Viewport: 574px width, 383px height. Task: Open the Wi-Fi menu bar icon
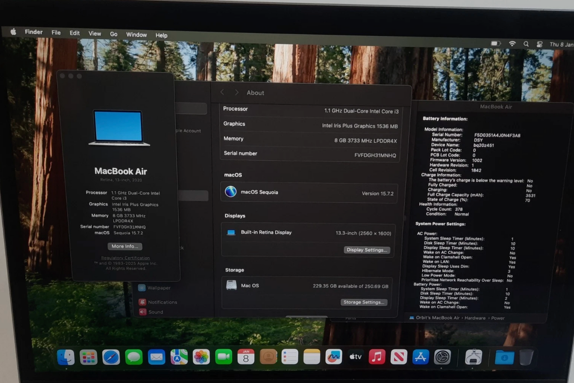(x=512, y=44)
